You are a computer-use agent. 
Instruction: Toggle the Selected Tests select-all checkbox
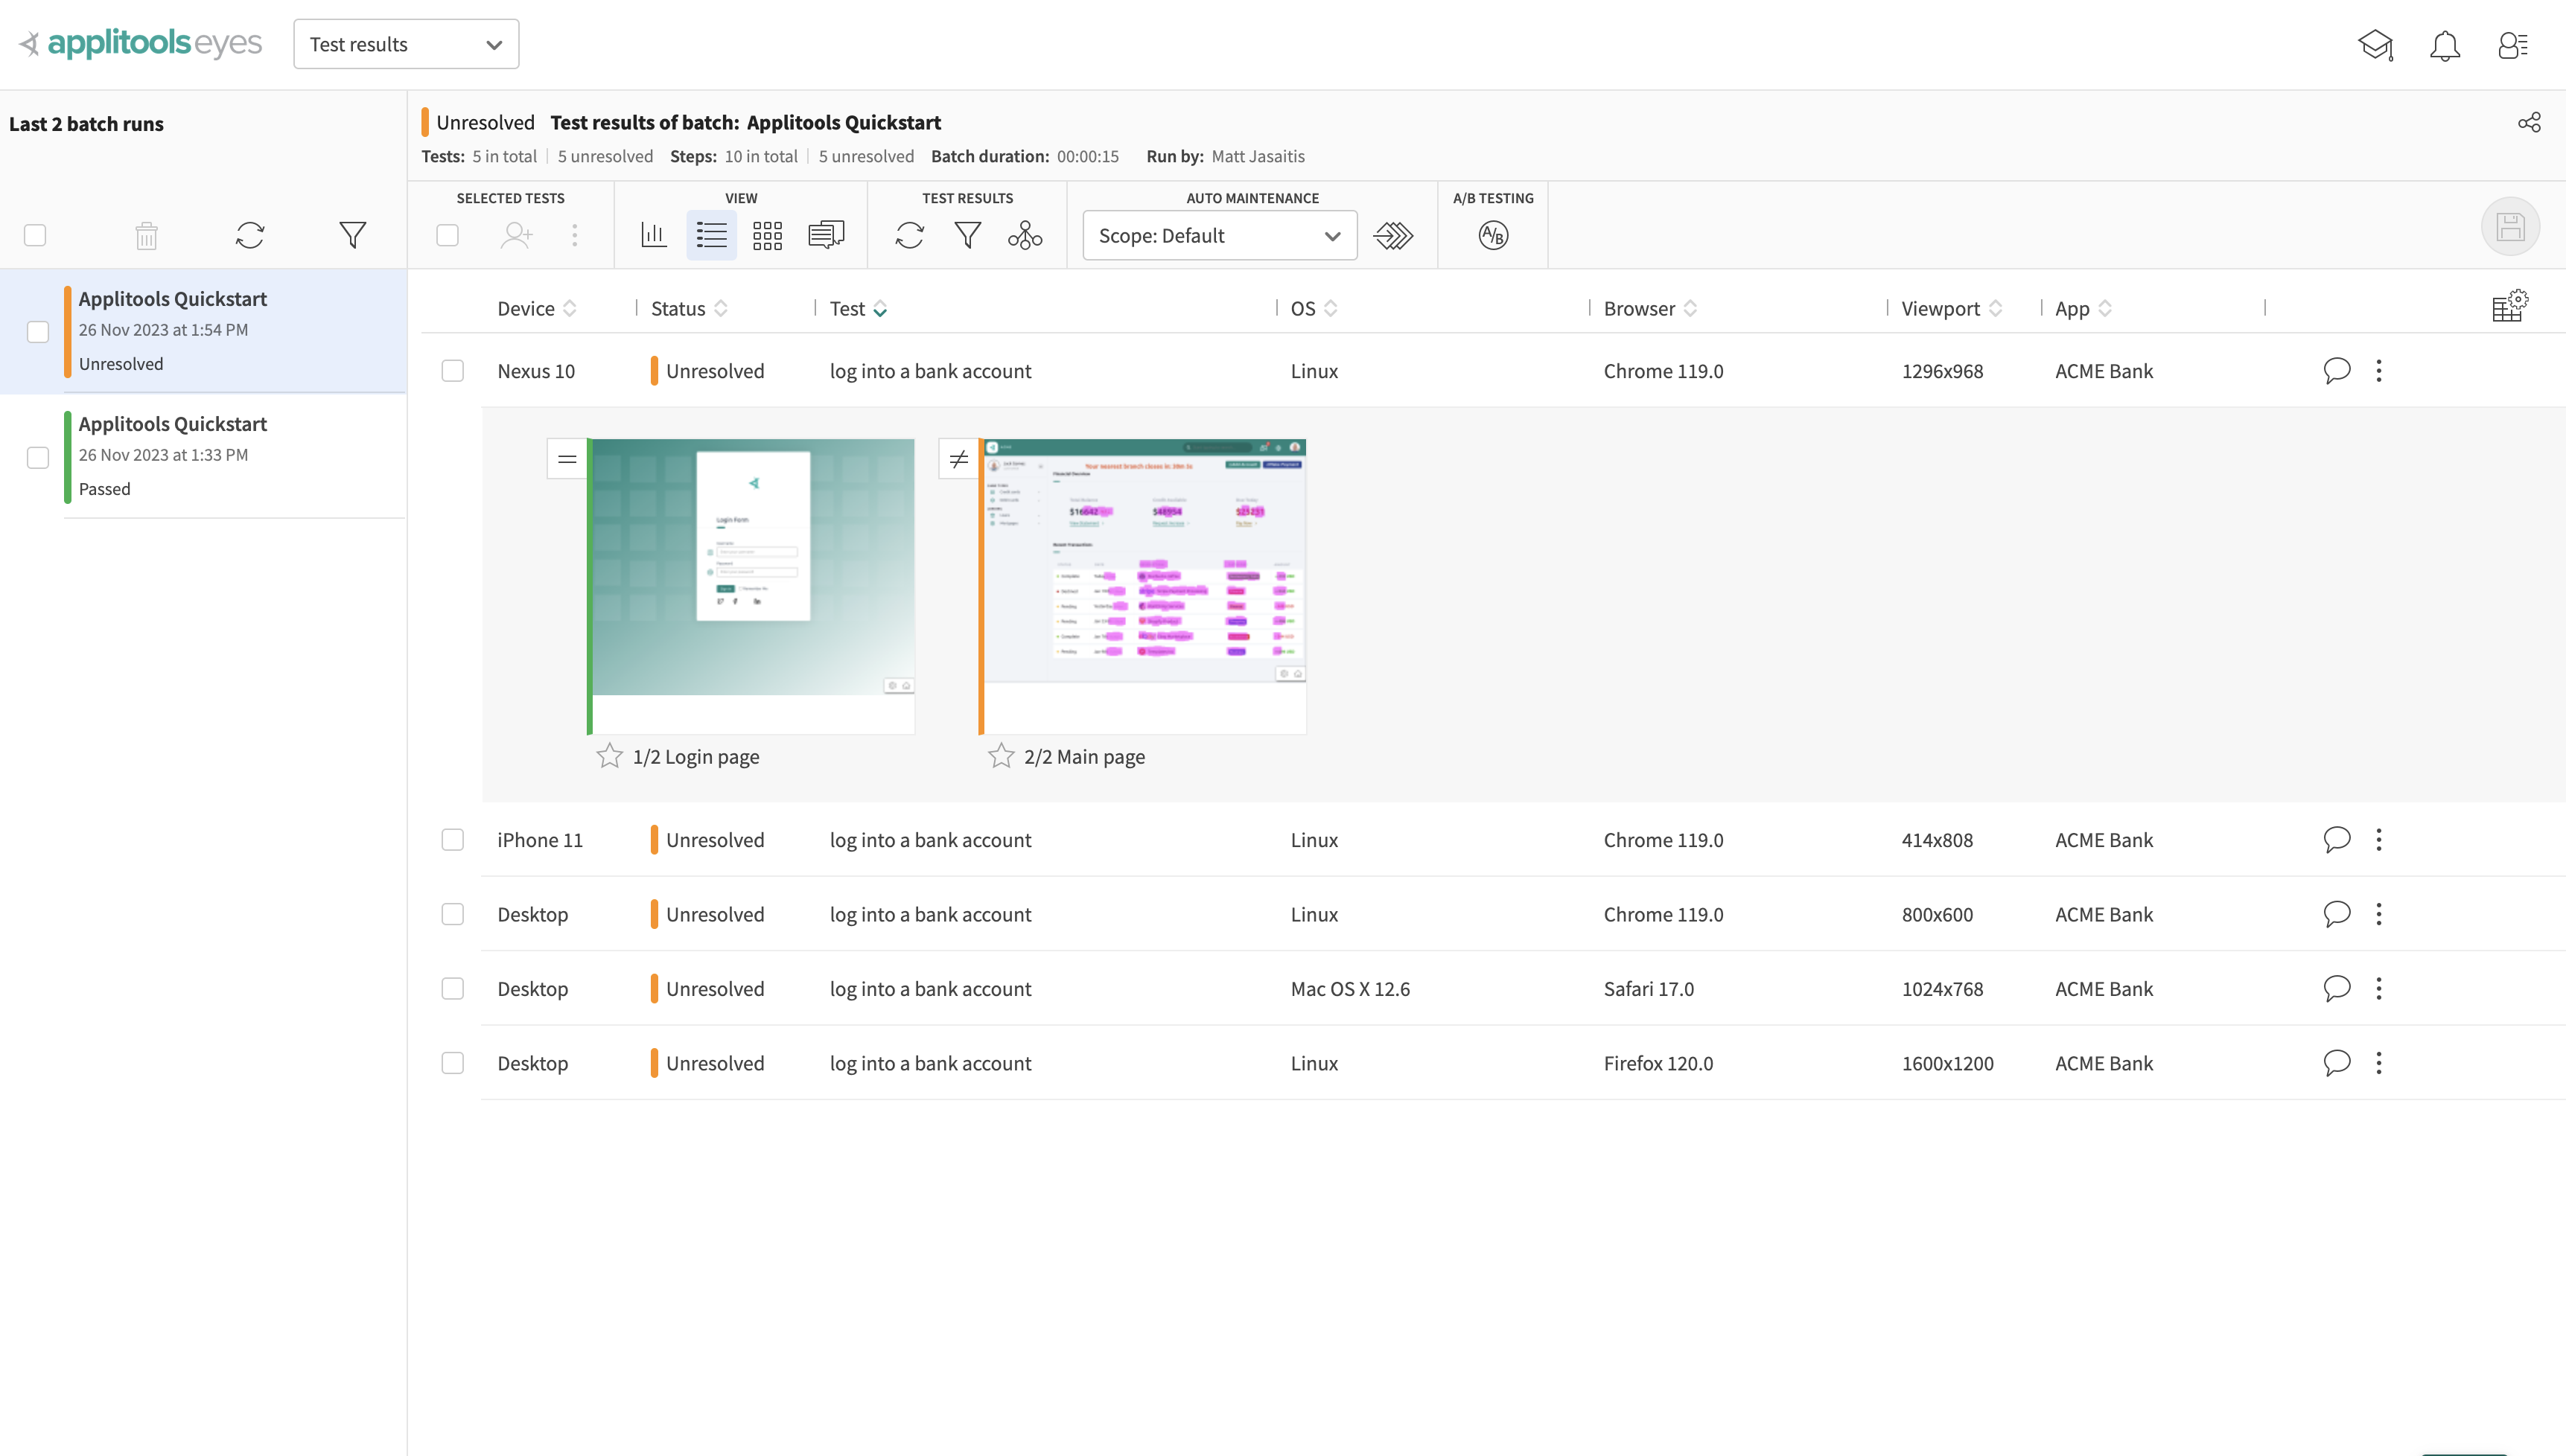(447, 236)
